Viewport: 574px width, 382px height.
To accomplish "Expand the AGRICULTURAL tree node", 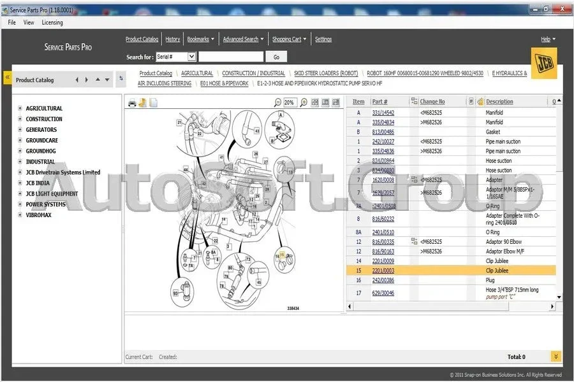I will [20, 108].
